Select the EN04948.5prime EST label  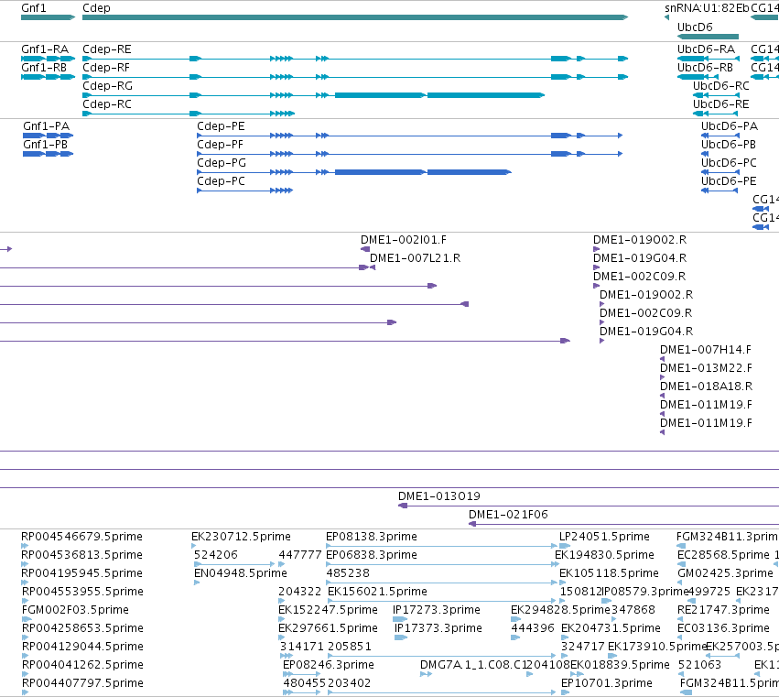tap(241, 573)
